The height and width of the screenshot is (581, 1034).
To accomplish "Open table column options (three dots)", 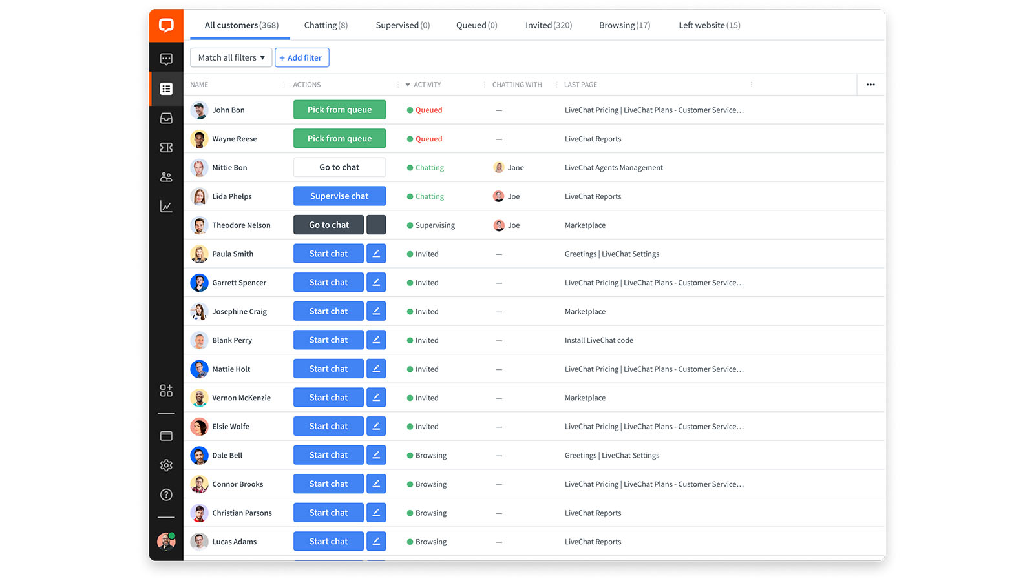I will click(870, 85).
